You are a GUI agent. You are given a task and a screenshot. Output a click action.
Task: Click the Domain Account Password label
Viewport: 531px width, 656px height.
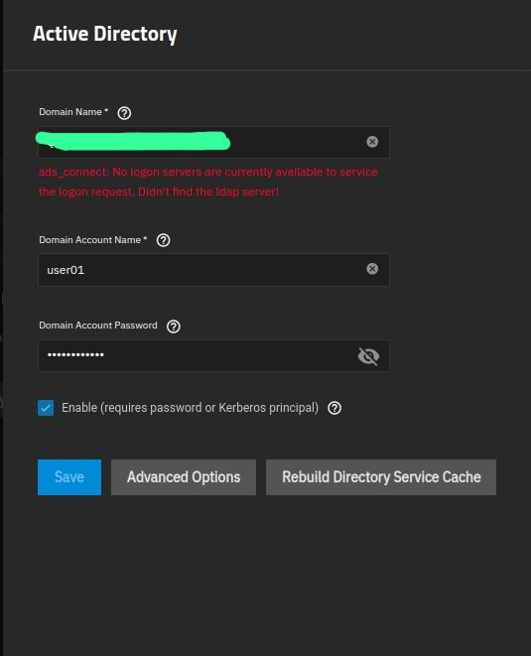[x=98, y=326]
